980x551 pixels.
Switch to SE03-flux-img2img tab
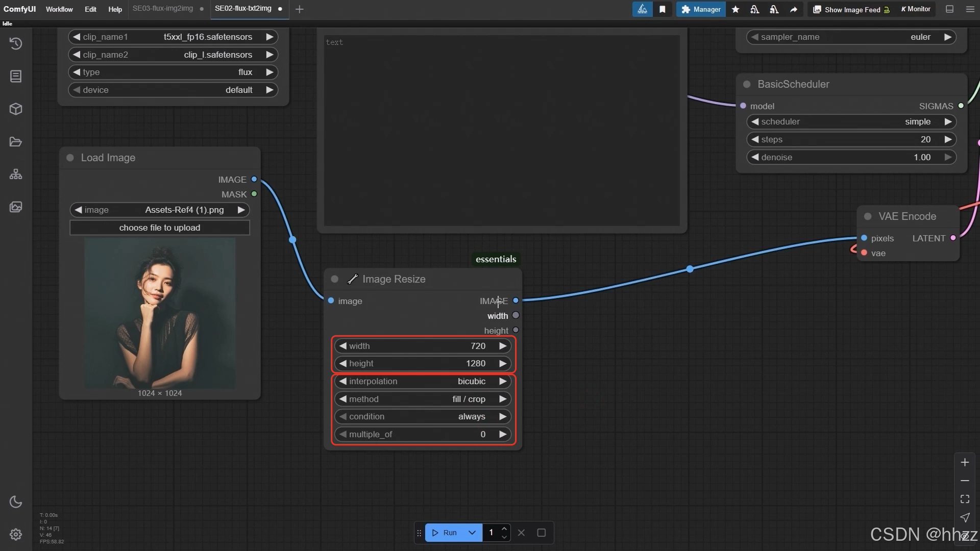163,9
